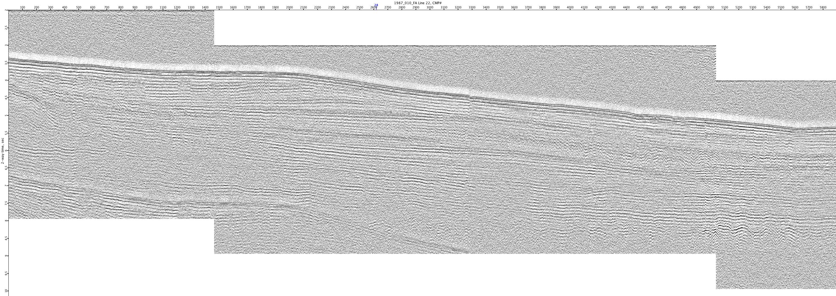
Task: Click CMP tick label 2500
Action: pos(360,8)
